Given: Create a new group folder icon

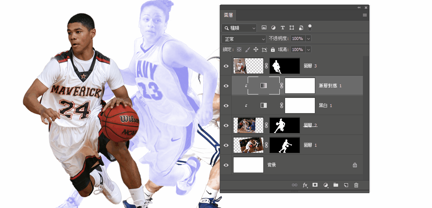Looking at the screenshot, I should (335, 185).
